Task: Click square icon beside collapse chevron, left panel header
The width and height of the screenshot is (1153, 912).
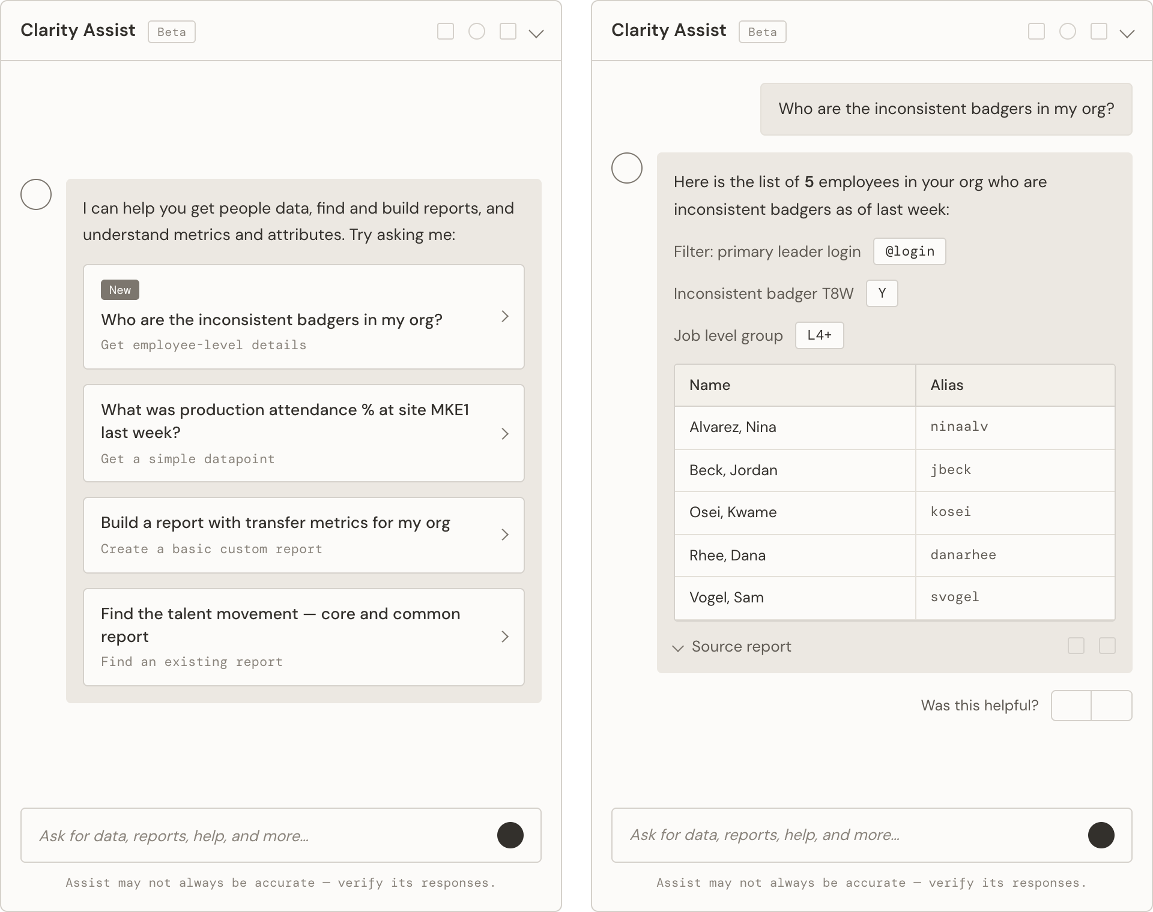Action: pos(508,31)
